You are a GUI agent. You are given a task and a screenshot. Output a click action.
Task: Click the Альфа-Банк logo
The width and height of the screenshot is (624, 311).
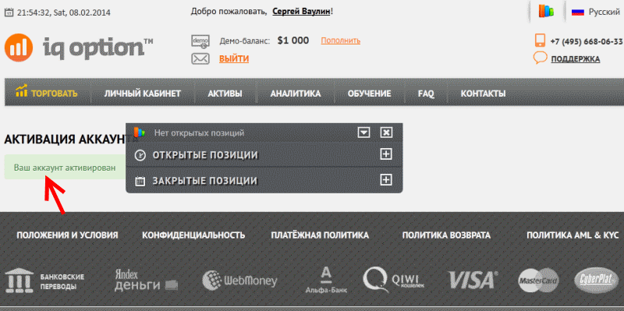click(326, 280)
